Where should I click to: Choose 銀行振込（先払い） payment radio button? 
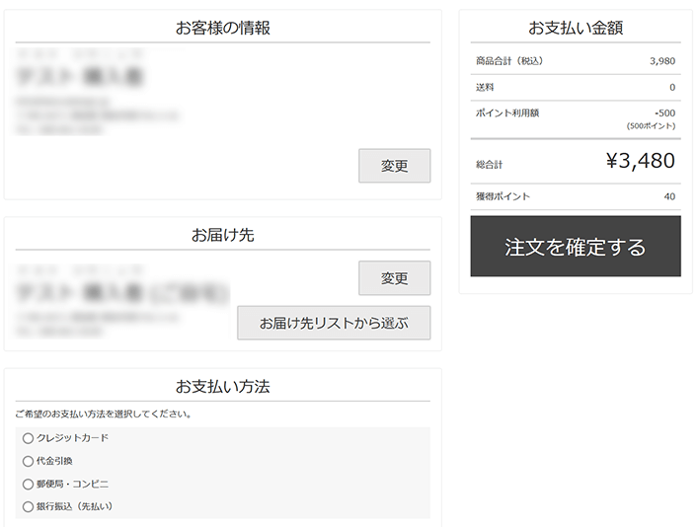point(28,506)
